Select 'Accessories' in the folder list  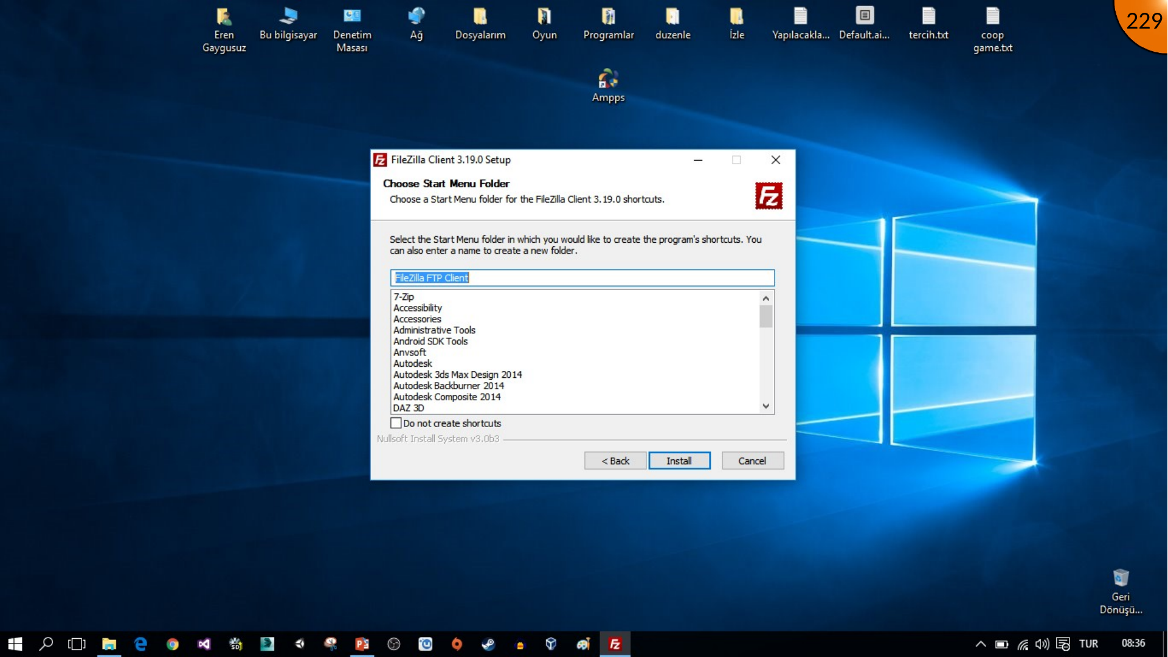click(417, 319)
